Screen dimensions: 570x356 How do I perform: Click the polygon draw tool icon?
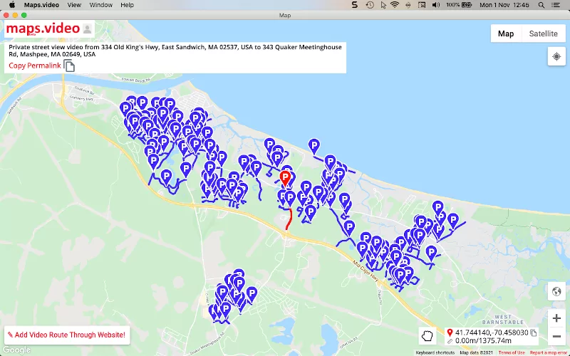(x=427, y=335)
